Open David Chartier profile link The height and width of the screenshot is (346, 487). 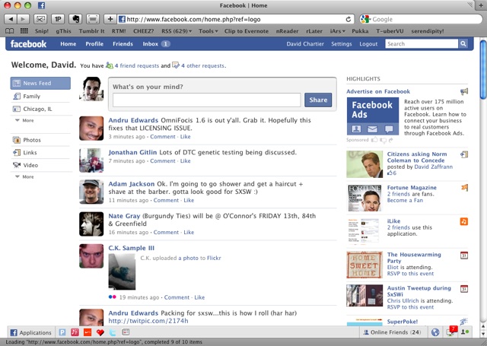coord(305,44)
